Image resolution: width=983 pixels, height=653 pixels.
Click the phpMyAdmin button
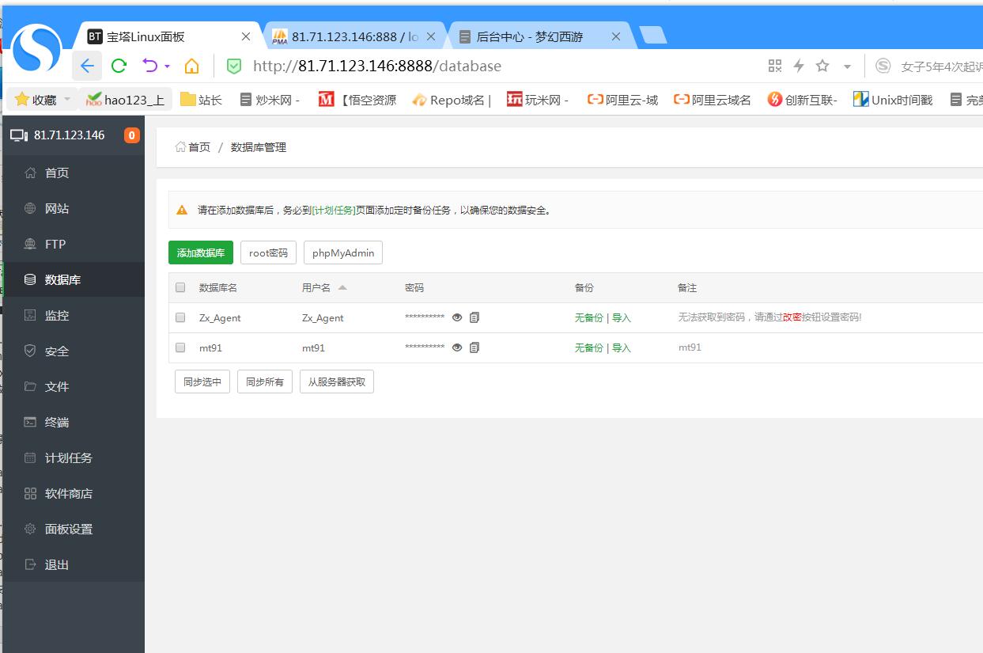342,252
